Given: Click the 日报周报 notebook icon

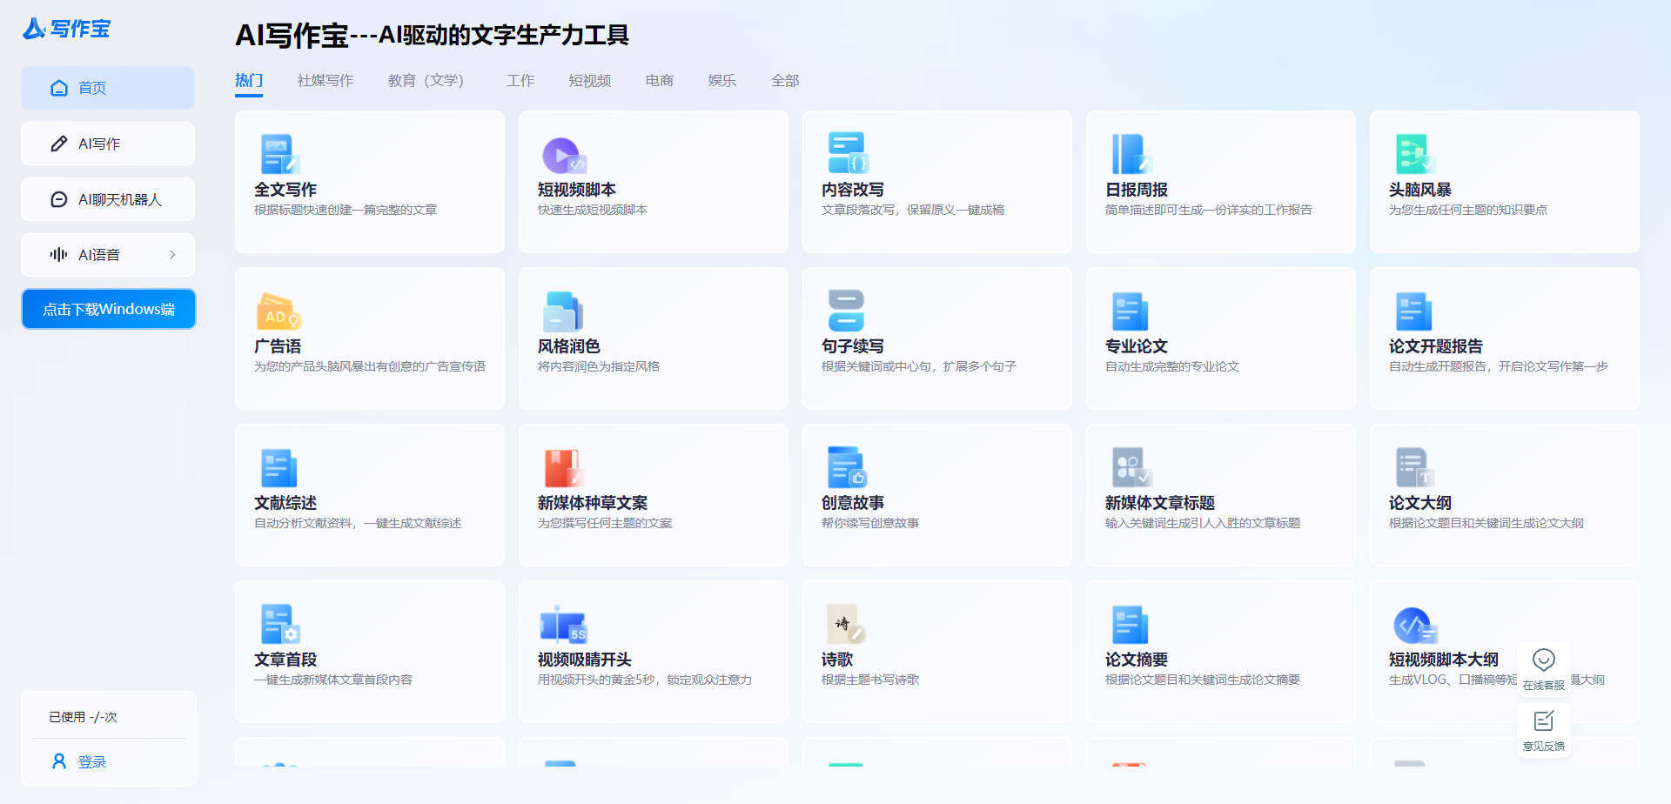Looking at the screenshot, I should [1131, 154].
